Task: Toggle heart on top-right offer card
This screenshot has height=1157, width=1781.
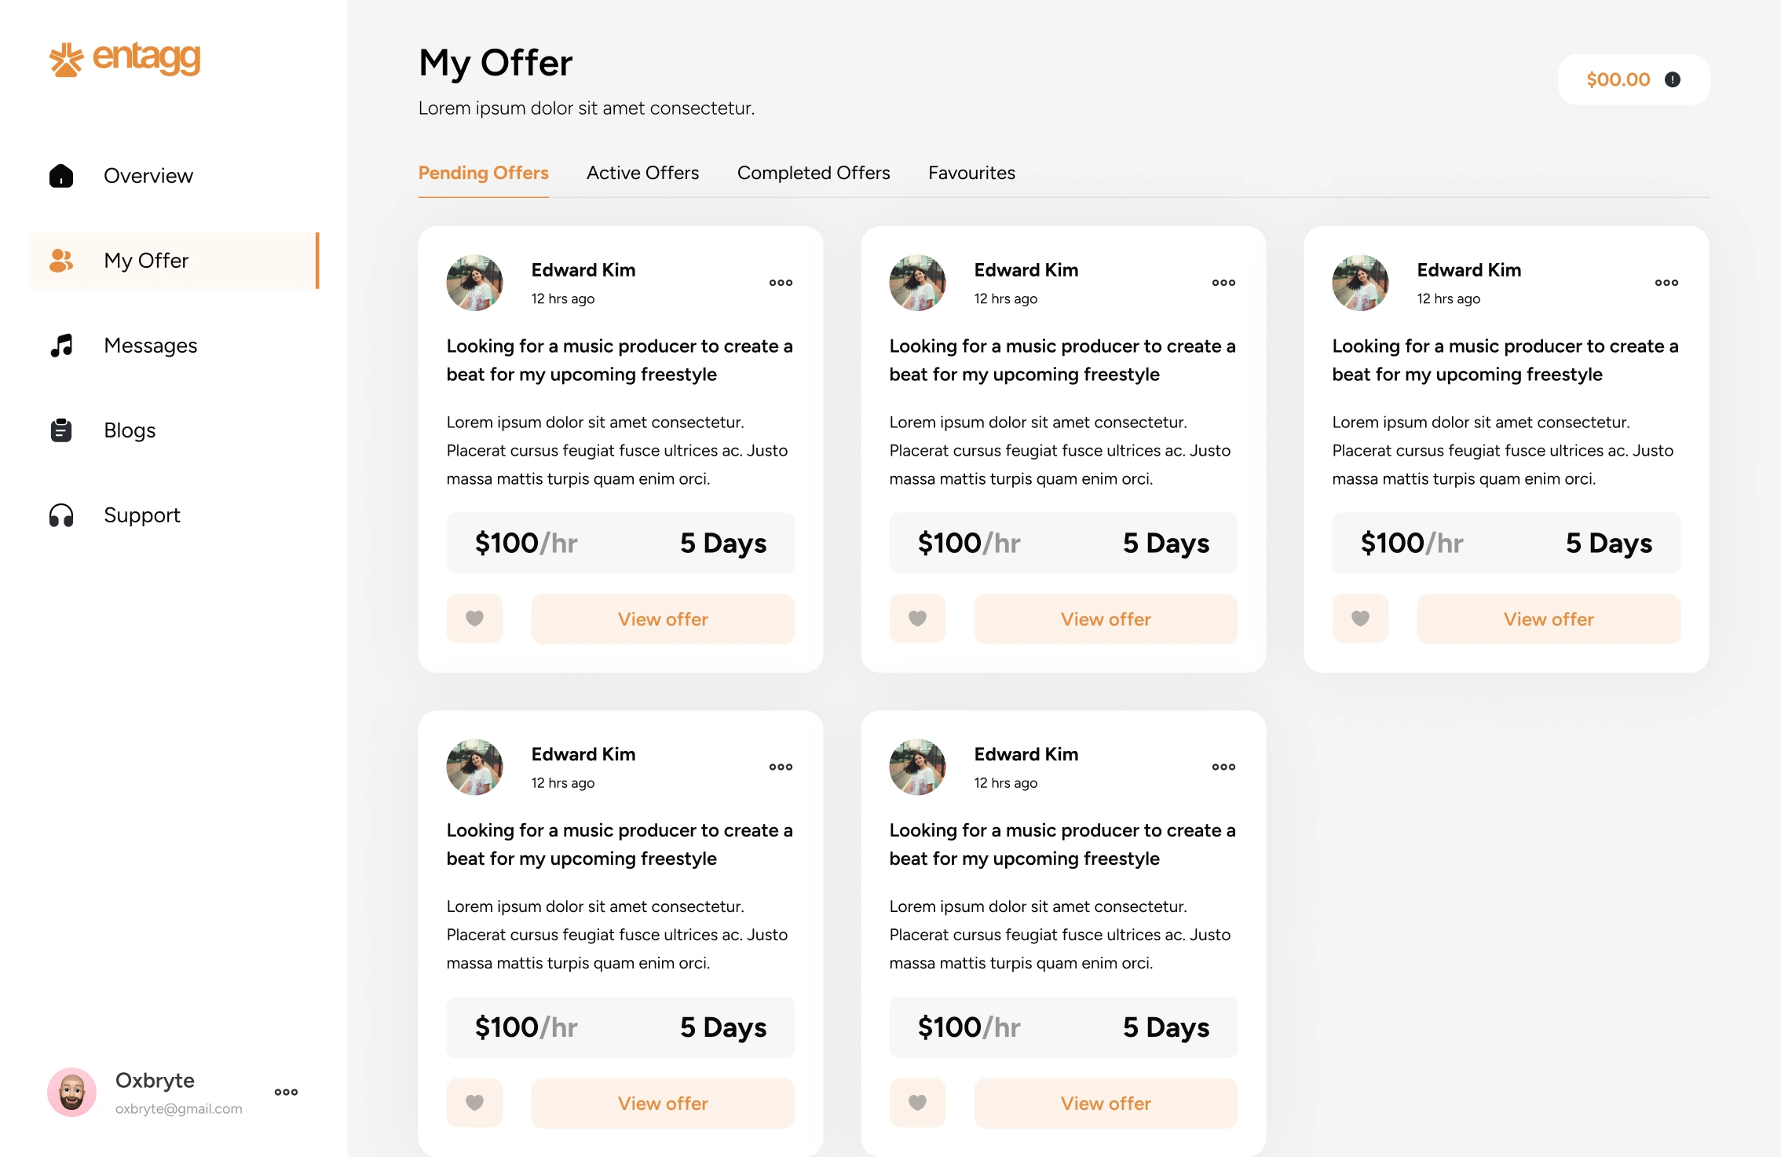Action: [x=1360, y=619]
